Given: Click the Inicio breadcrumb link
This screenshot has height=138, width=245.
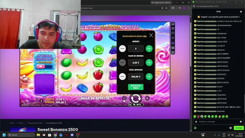Looking at the screenshot, I should [12, 123].
